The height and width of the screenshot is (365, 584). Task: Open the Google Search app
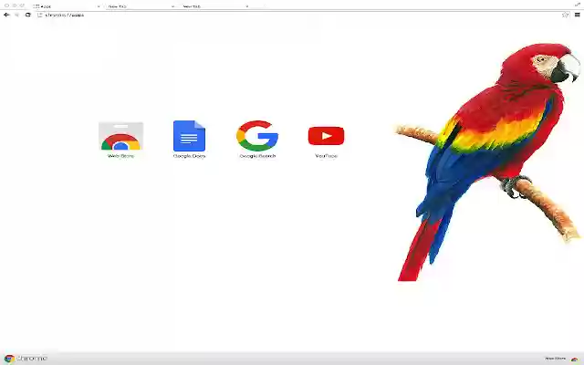coord(257,140)
